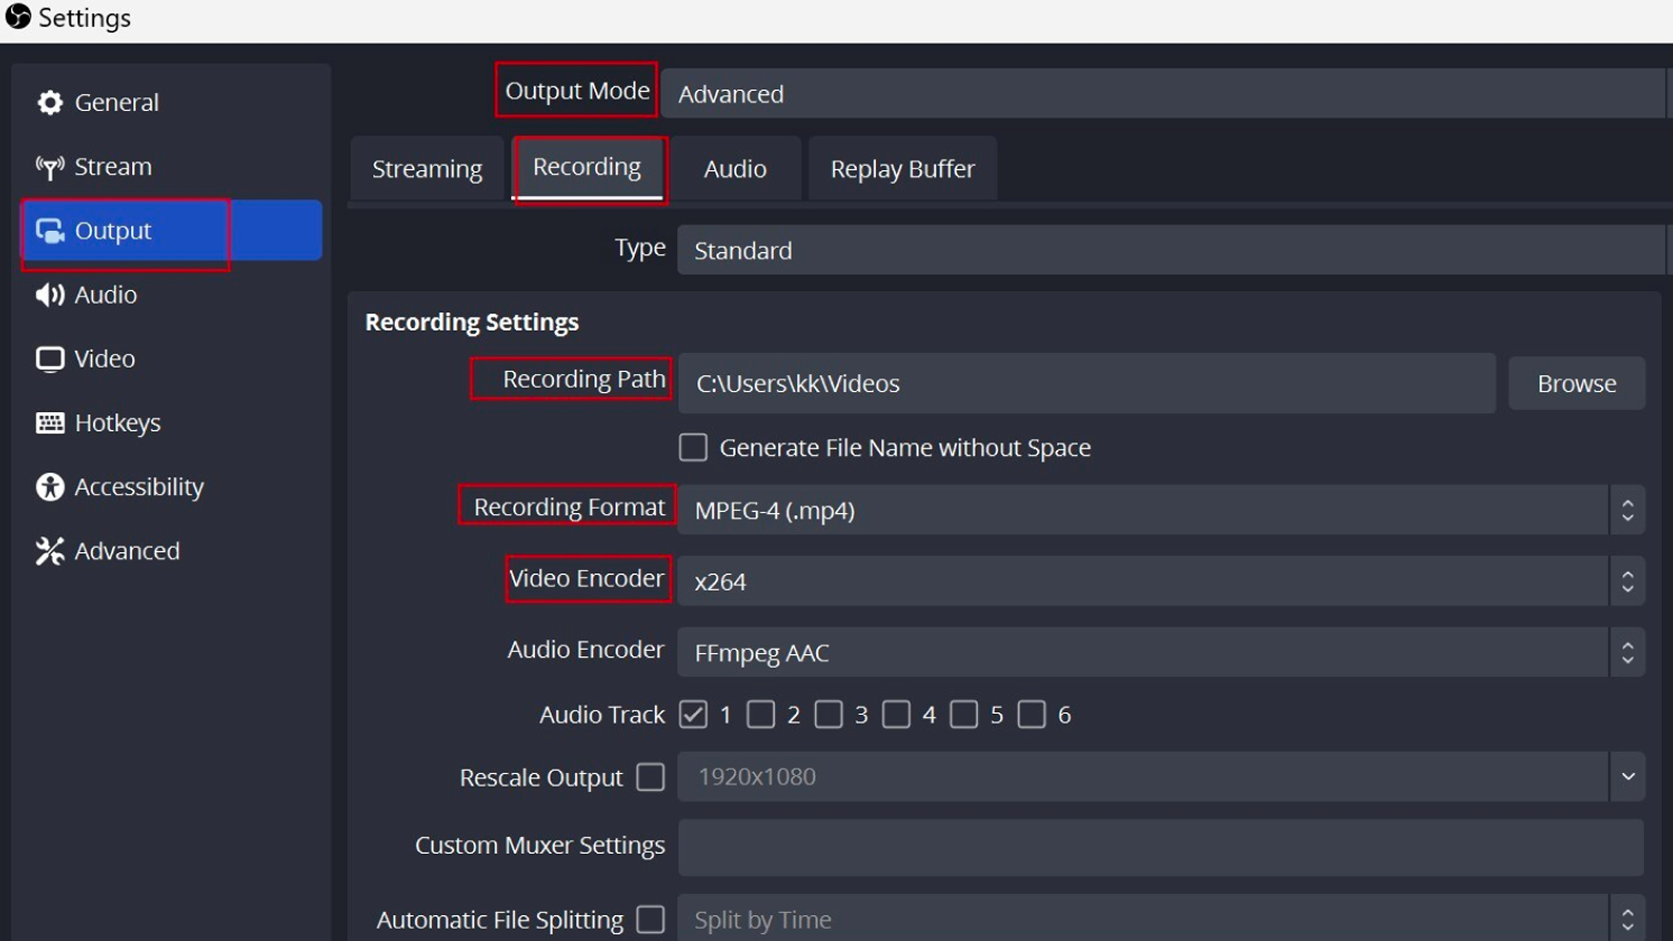Click the Accessibility sidebar icon

[x=50, y=487]
